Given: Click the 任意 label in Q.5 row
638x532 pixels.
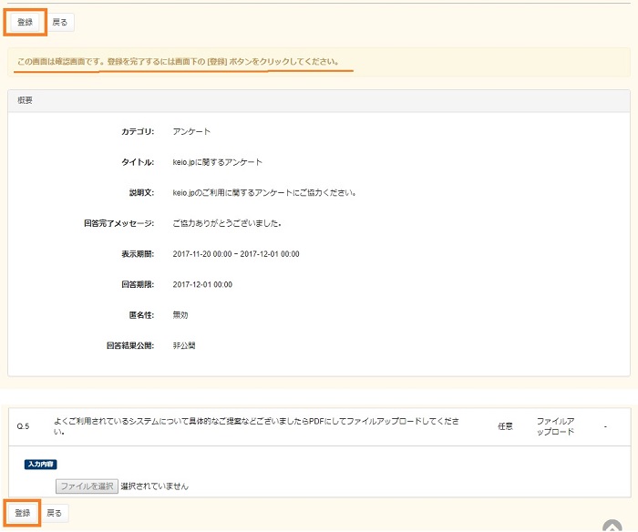Looking at the screenshot, I should (x=506, y=426).
